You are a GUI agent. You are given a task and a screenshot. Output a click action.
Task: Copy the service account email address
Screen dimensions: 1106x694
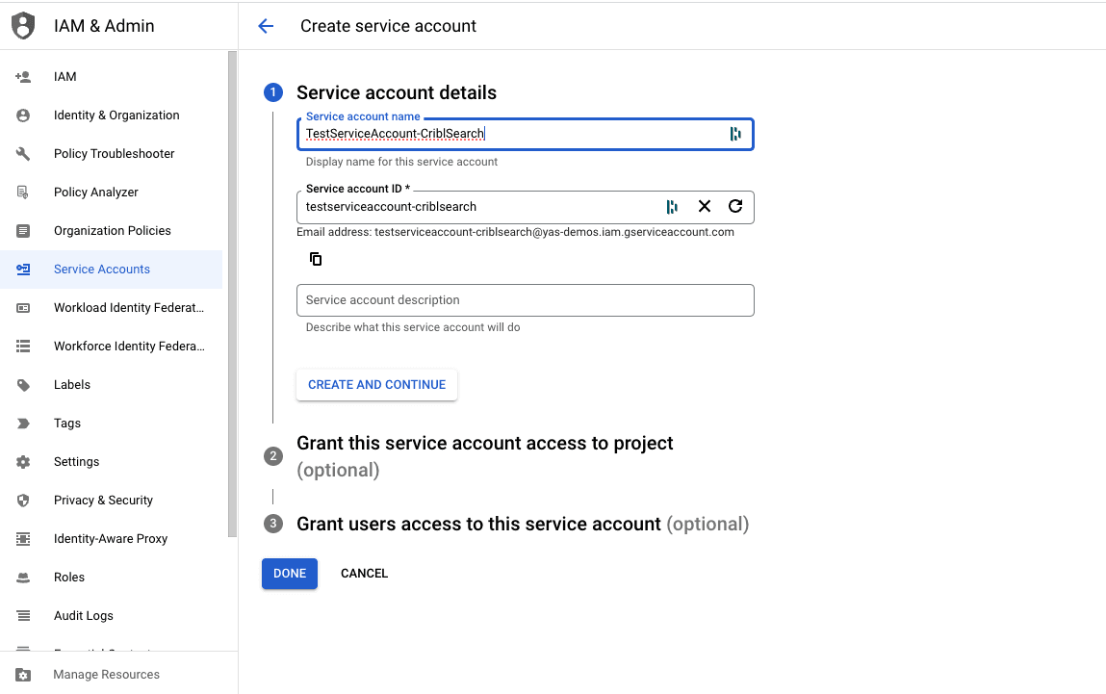316,259
